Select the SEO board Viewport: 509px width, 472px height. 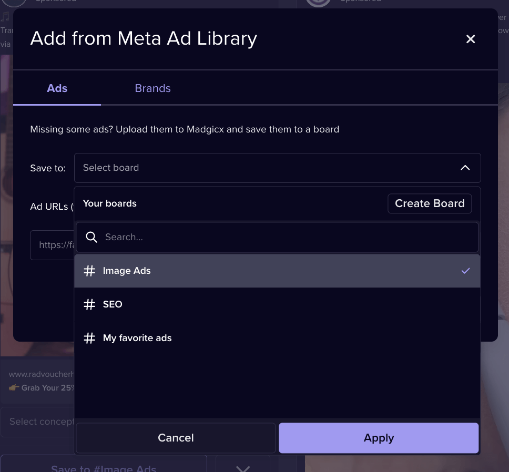point(277,304)
